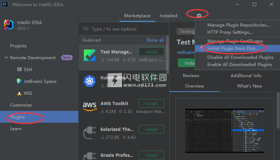This screenshot has width=280, height=160.
Task: Click the 4.5M downloads count
Action: 108,112
